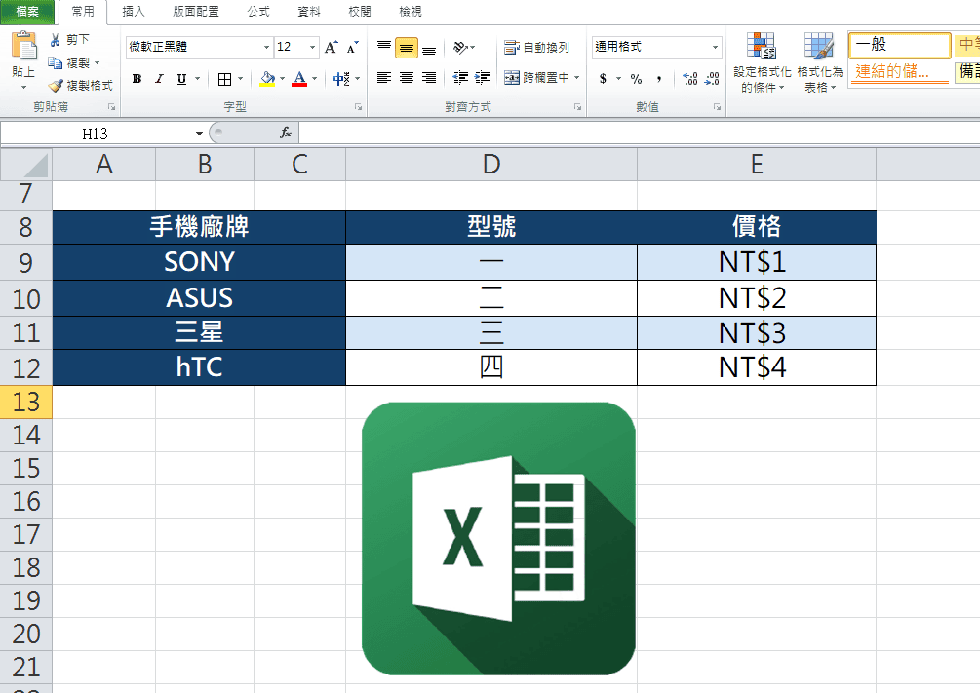Open the 對齊方式 alignment dialog launcher
The height and width of the screenshot is (693, 980).
[x=577, y=107]
